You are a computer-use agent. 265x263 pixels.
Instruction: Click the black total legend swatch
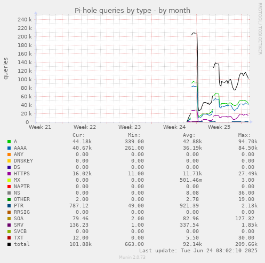pyautogui.click(x=9, y=244)
